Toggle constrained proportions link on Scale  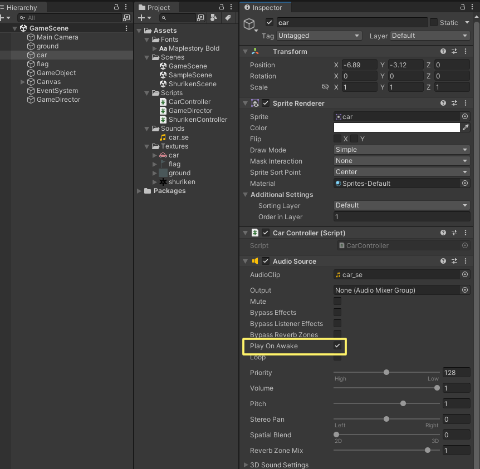[x=325, y=87]
